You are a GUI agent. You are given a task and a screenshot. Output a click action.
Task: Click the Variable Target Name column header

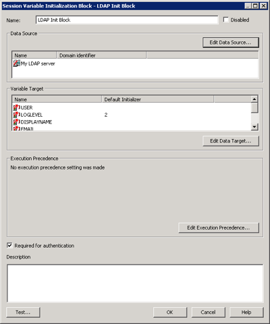pos(57,99)
